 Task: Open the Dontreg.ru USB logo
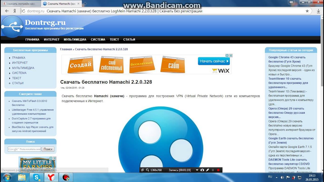click(x=12, y=27)
